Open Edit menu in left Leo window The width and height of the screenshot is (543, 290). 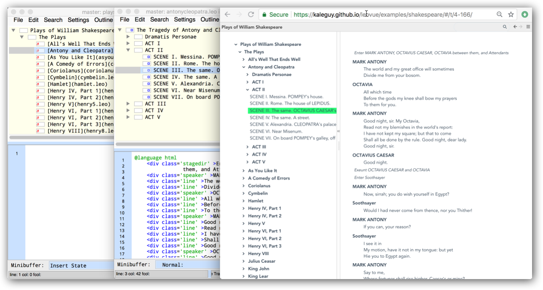[x=33, y=20]
